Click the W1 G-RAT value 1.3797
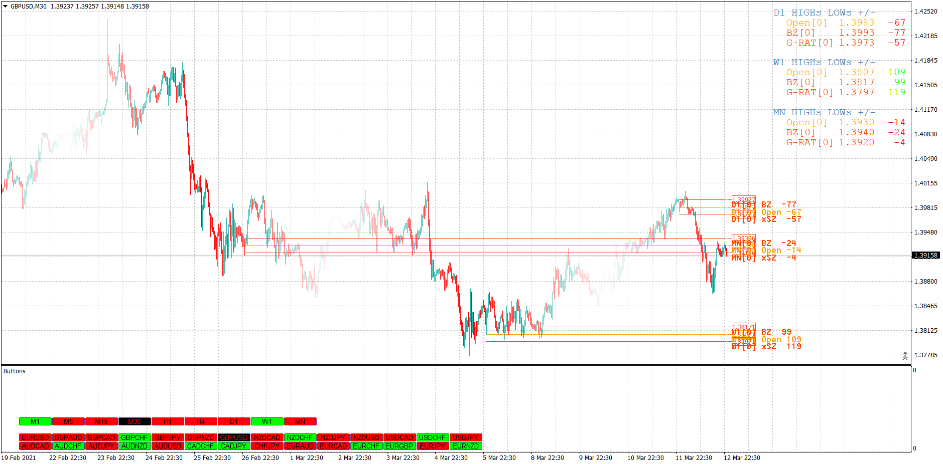This screenshot has width=943, height=464. (857, 93)
